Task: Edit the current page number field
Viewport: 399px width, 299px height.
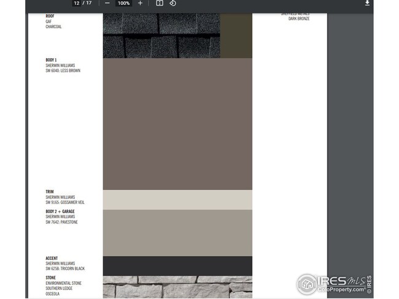Action: [76, 3]
